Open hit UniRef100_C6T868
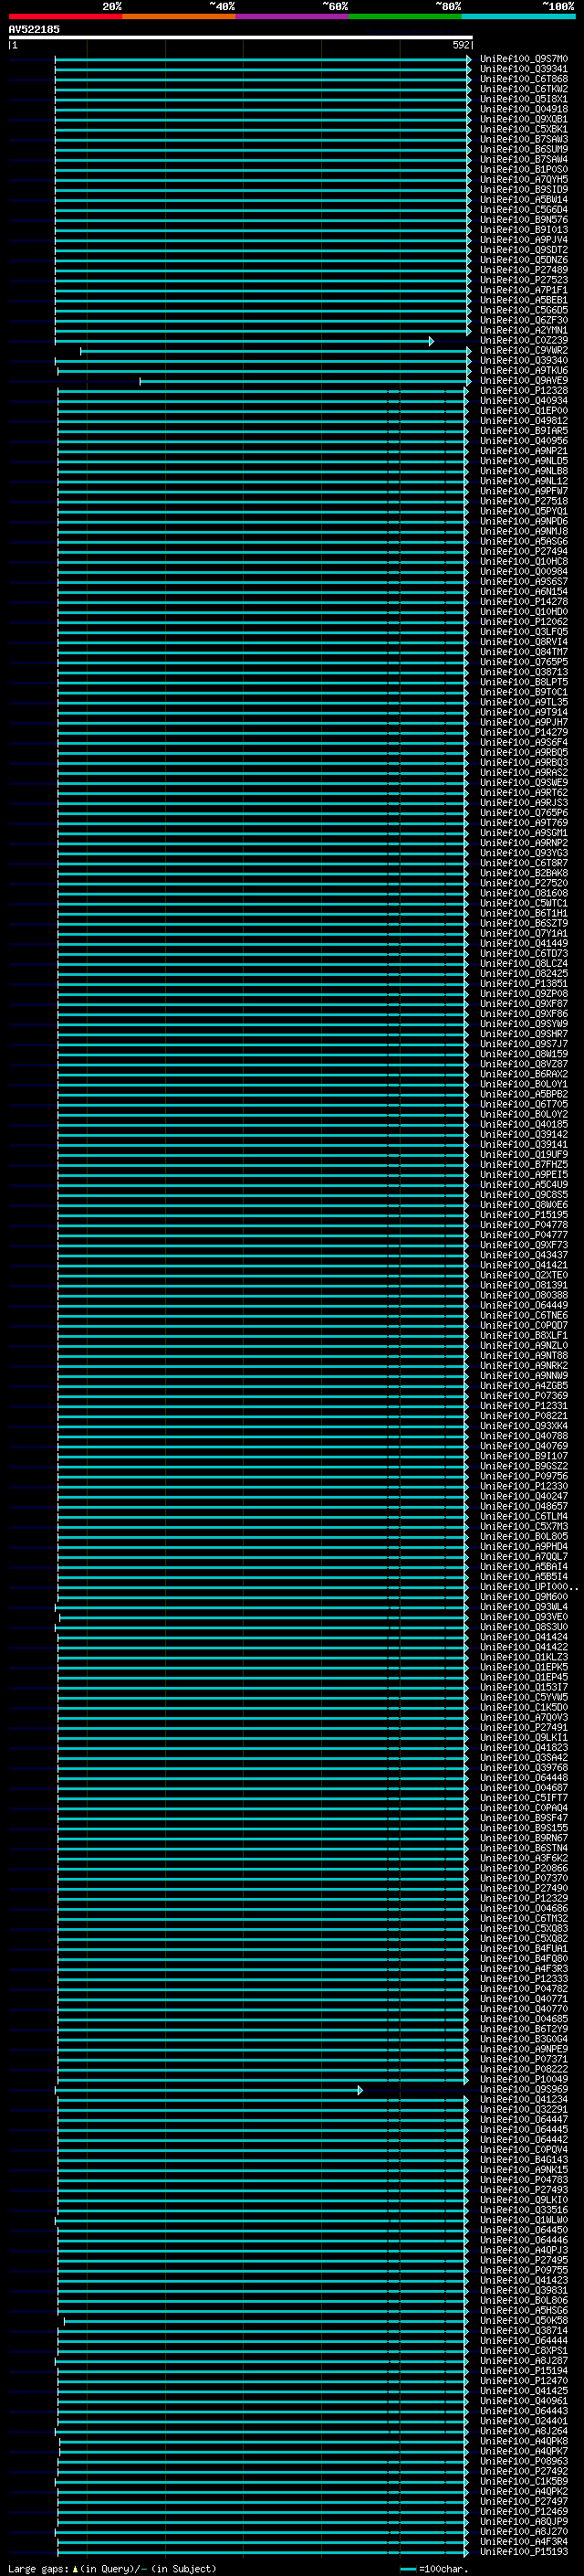Image resolution: width=584 pixels, height=2576 pixels. pyautogui.click(x=524, y=79)
